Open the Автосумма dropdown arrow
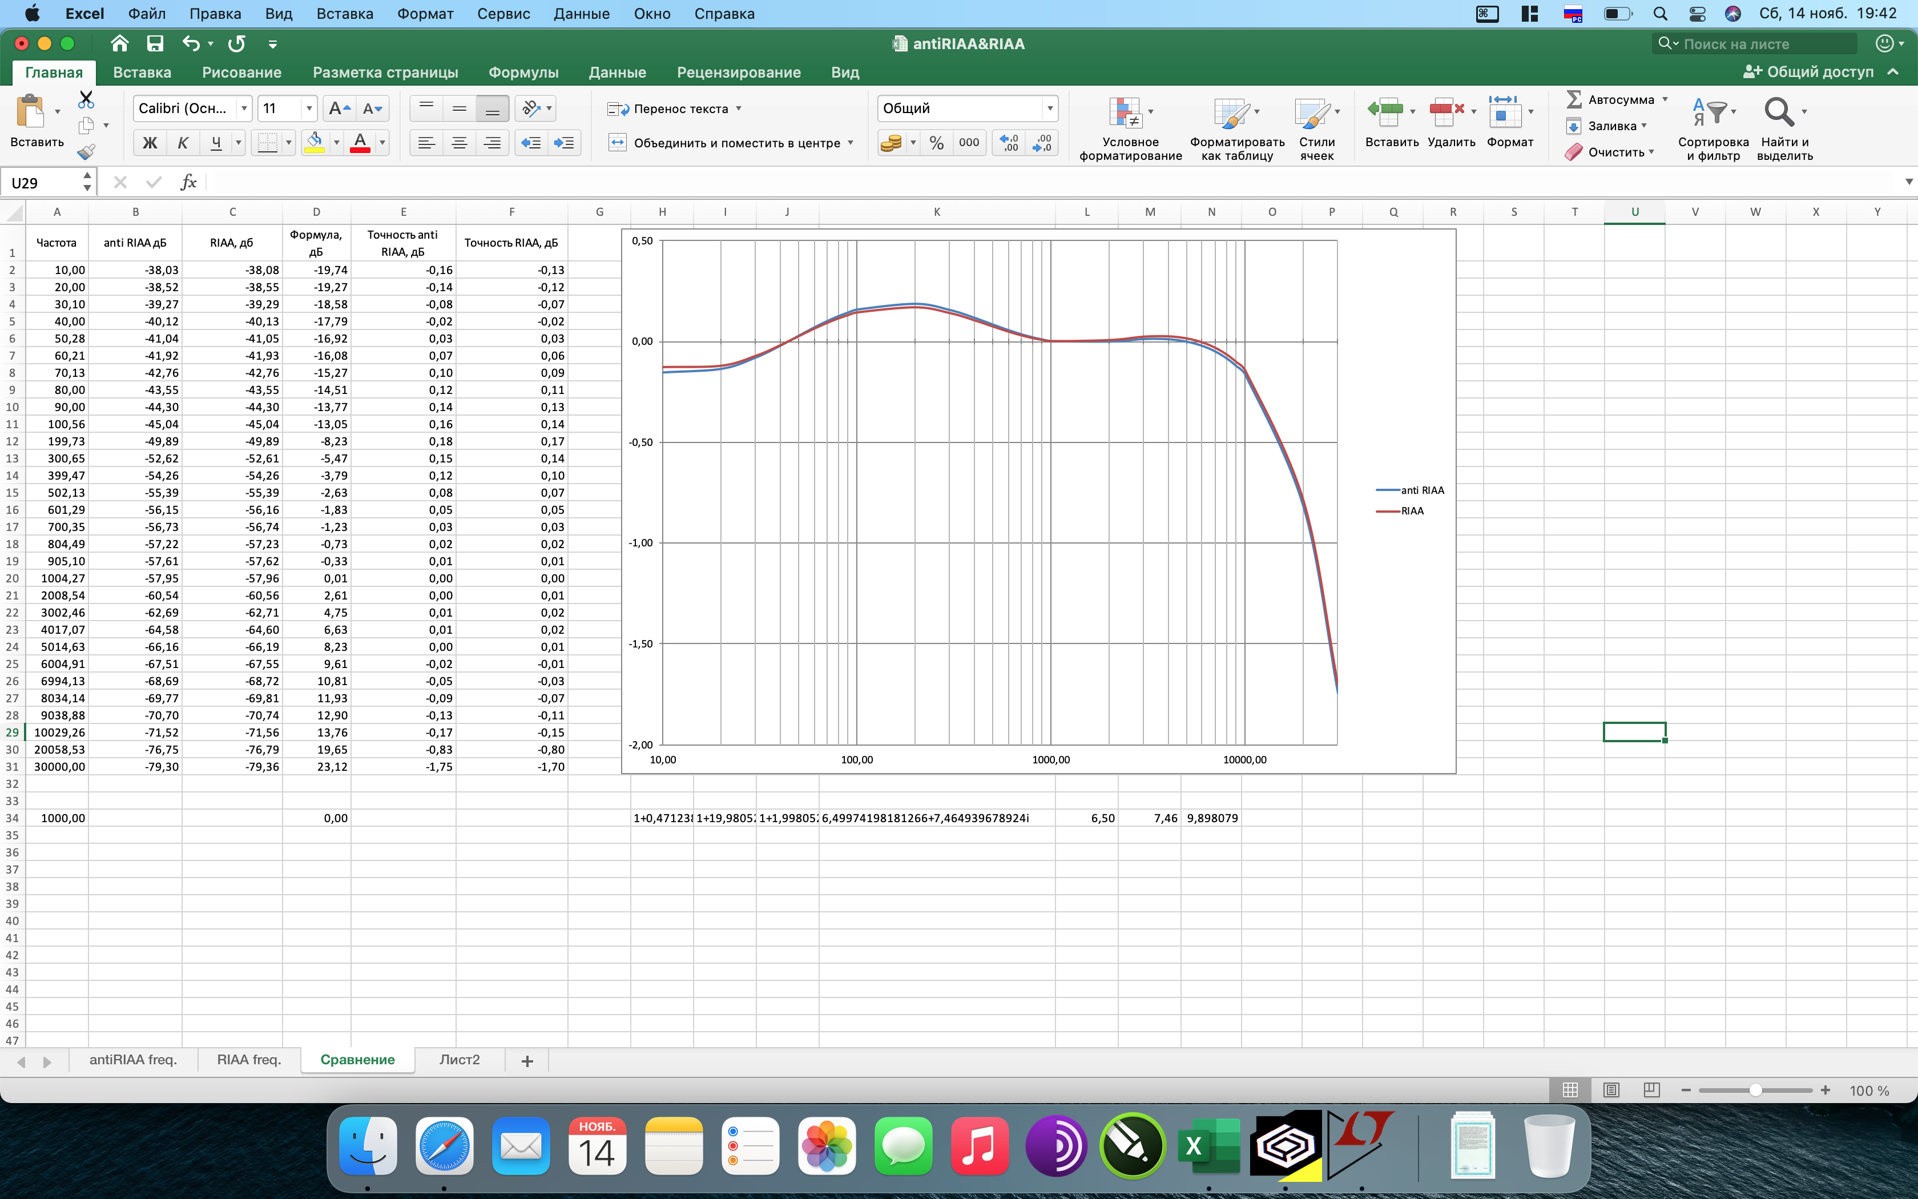The height and width of the screenshot is (1199, 1918). click(1665, 99)
